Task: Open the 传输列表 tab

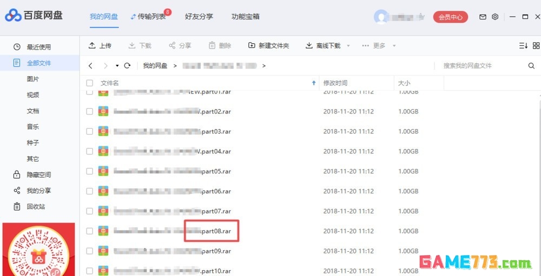Action: 148,17
